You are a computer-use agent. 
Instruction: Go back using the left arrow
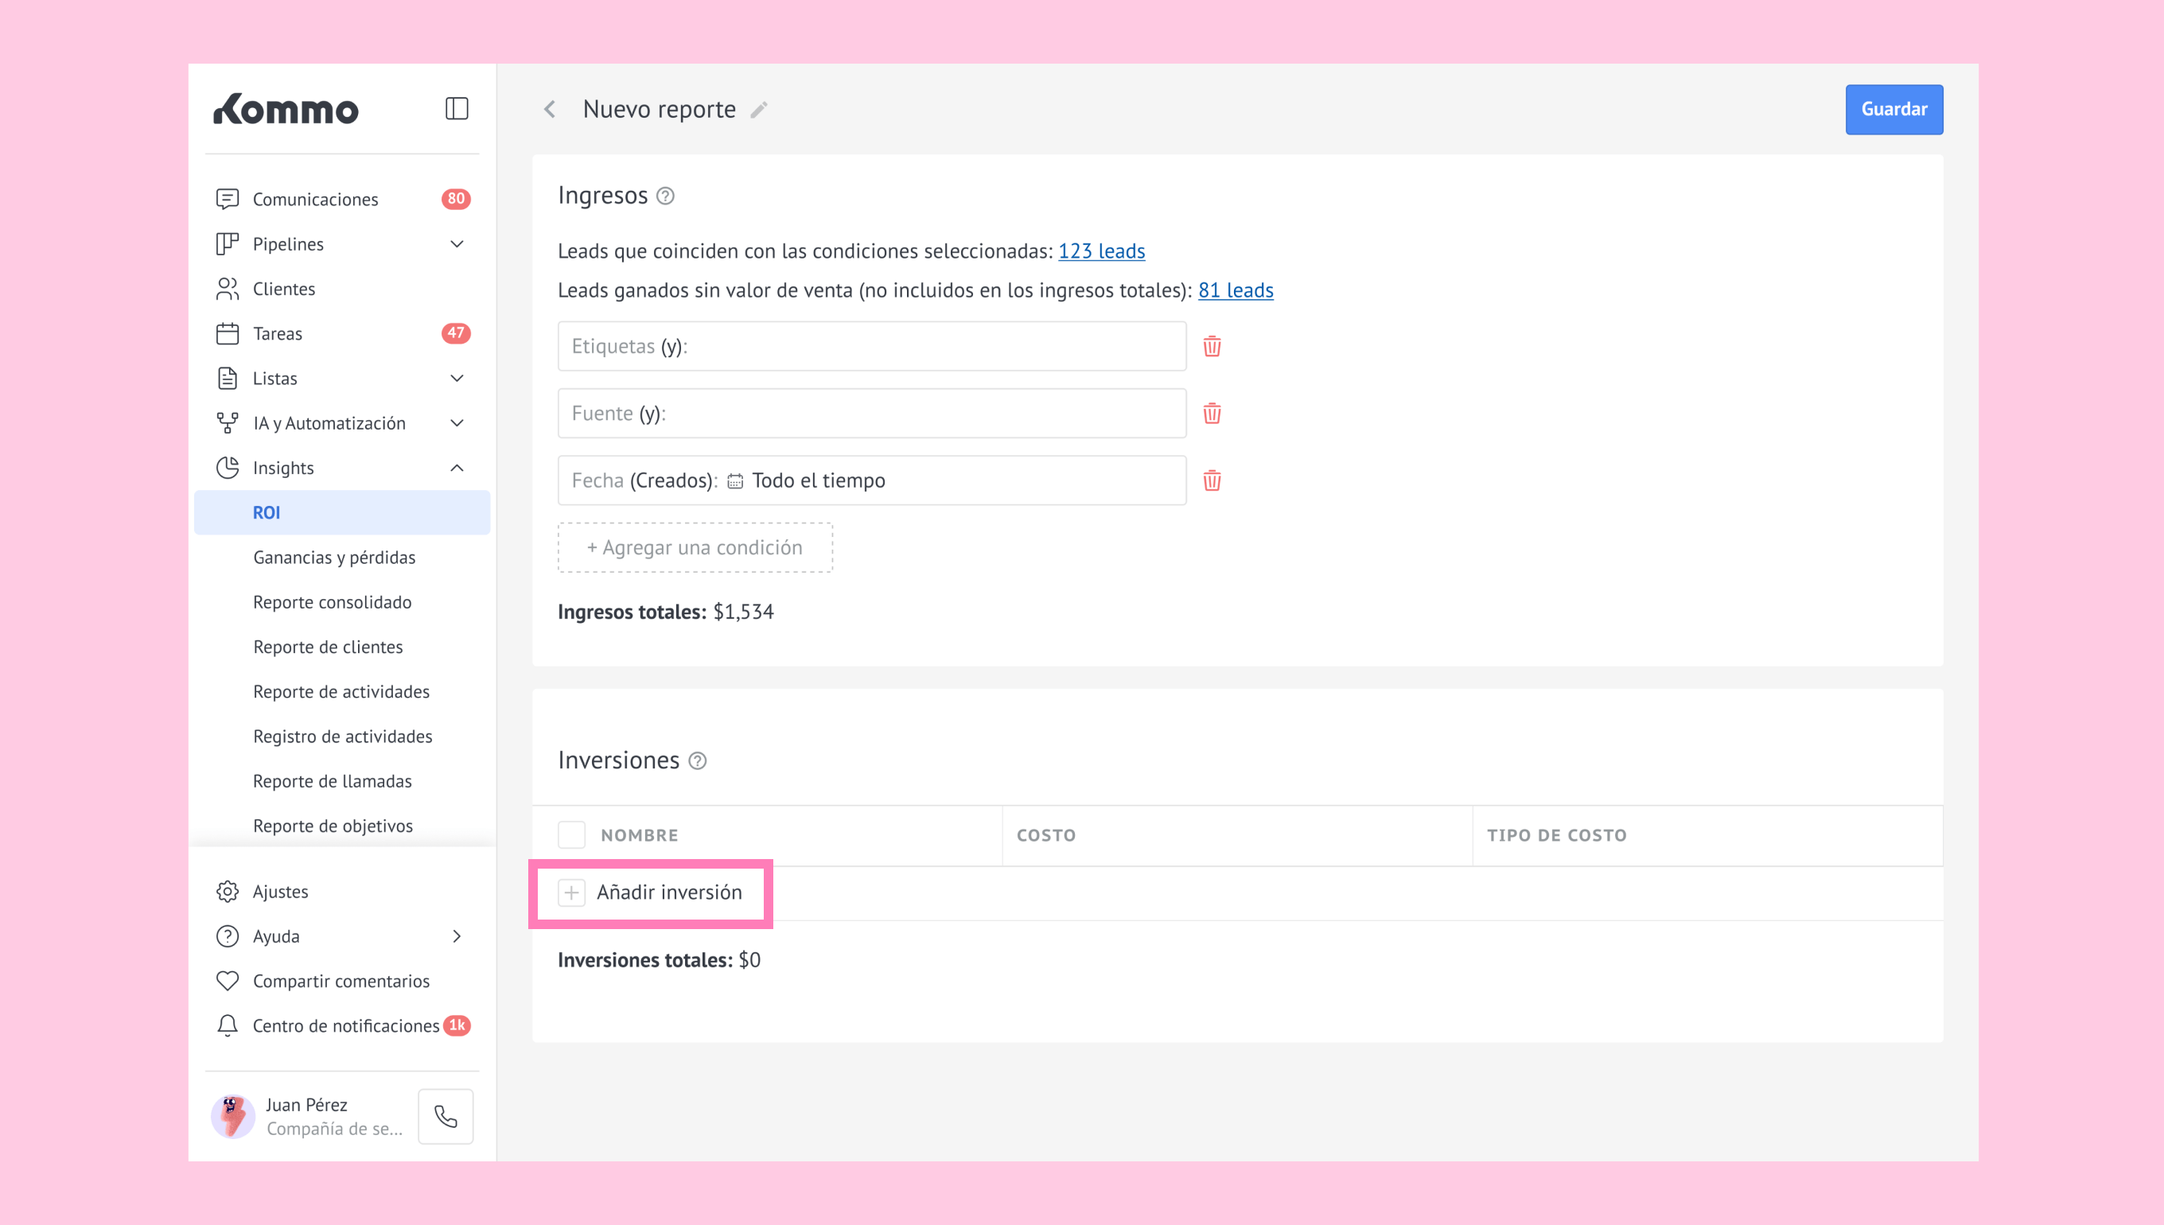(x=551, y=110)
